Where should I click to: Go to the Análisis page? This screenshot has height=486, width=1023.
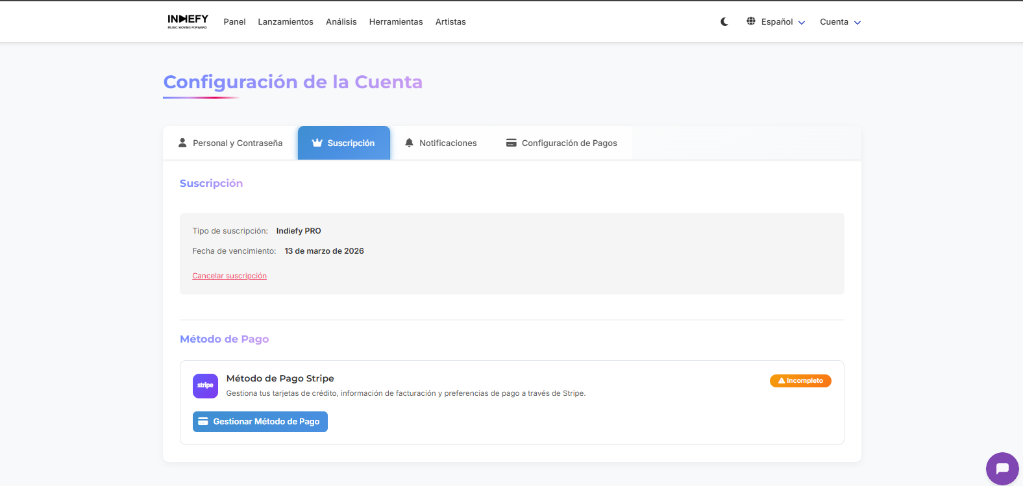click(341, 22)
